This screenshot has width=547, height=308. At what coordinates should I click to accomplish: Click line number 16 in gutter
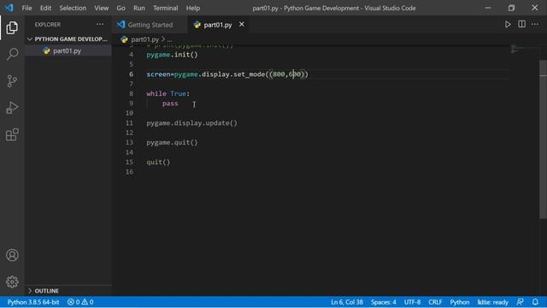(129, 172)
